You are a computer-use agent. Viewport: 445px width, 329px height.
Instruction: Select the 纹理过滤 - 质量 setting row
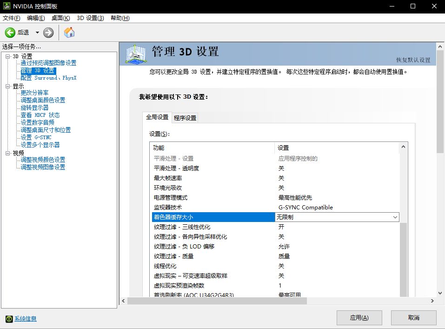[276, 256]
